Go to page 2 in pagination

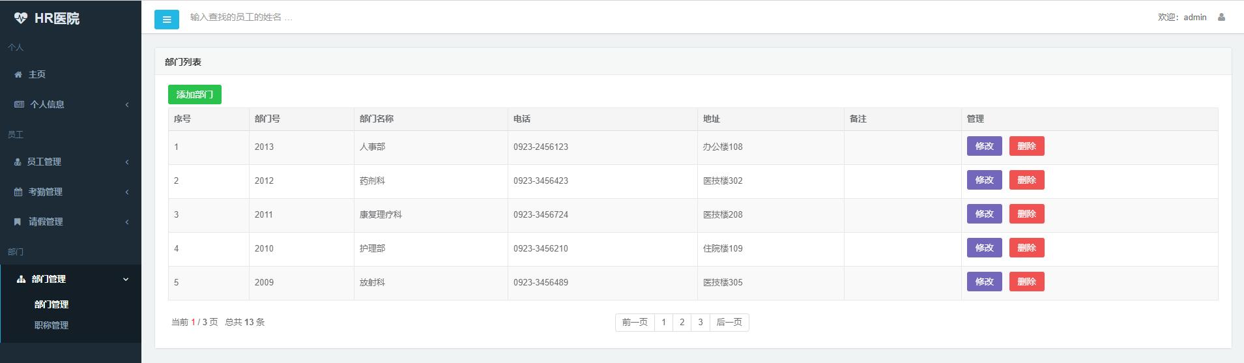(x=682, y=322)
